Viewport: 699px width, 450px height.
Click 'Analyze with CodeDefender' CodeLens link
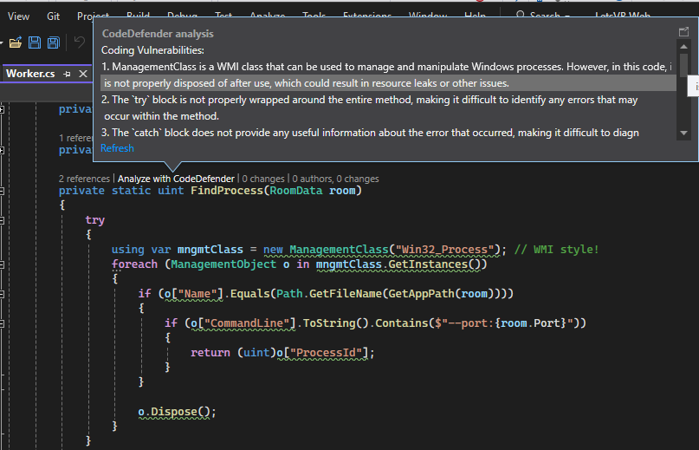tap(176, 179)
